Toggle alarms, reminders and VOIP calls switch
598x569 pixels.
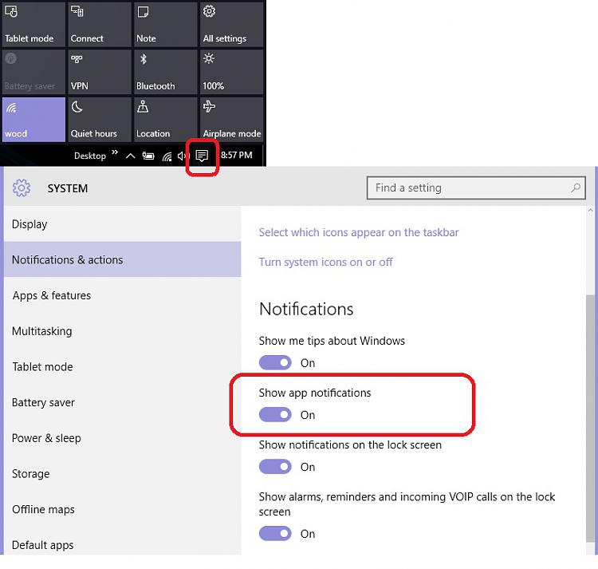[x=275, y=533]
